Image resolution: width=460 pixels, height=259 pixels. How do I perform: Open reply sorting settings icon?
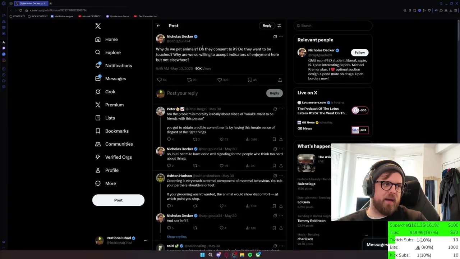tap(279, 26)
